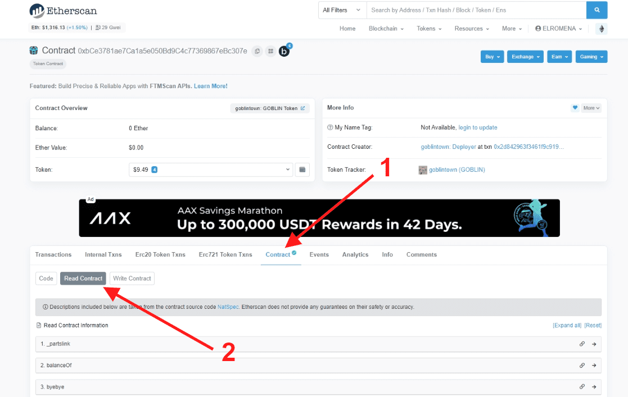Click 'login to update' link
Viewport: 628px width, 397px height.
(478, 127)
